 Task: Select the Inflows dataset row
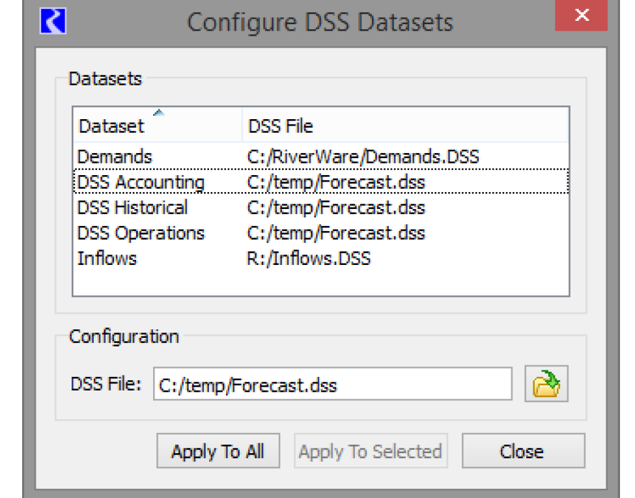[107, 258]
